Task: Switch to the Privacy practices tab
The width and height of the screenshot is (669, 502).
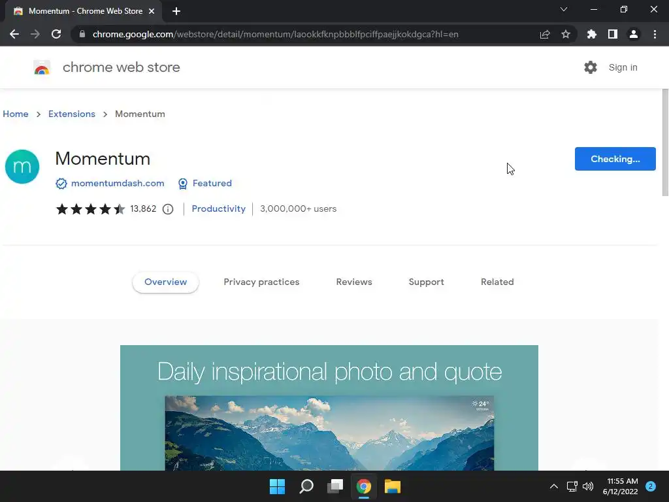Action: 261,282
